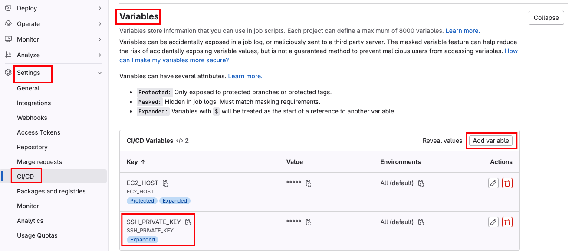Delete the SSH_PRIVATE_KEY variable with the trash icon
Image resolution: width=572 pixels, height=251 pixels.
507,222
